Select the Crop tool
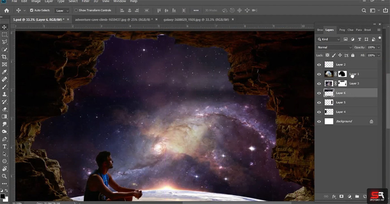The width and height of the screenshot is (390, 204). (x=4, y=57)
